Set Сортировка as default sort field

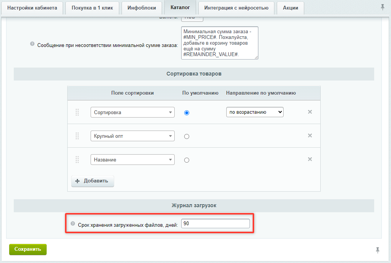187,113
